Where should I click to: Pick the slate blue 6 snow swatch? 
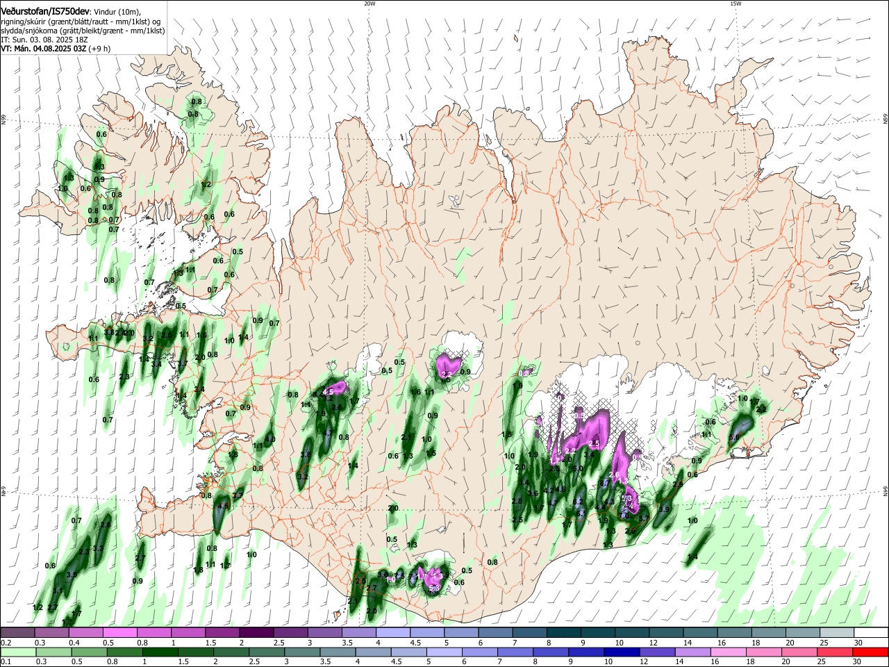pyautogui.click(x=495, y=632)
